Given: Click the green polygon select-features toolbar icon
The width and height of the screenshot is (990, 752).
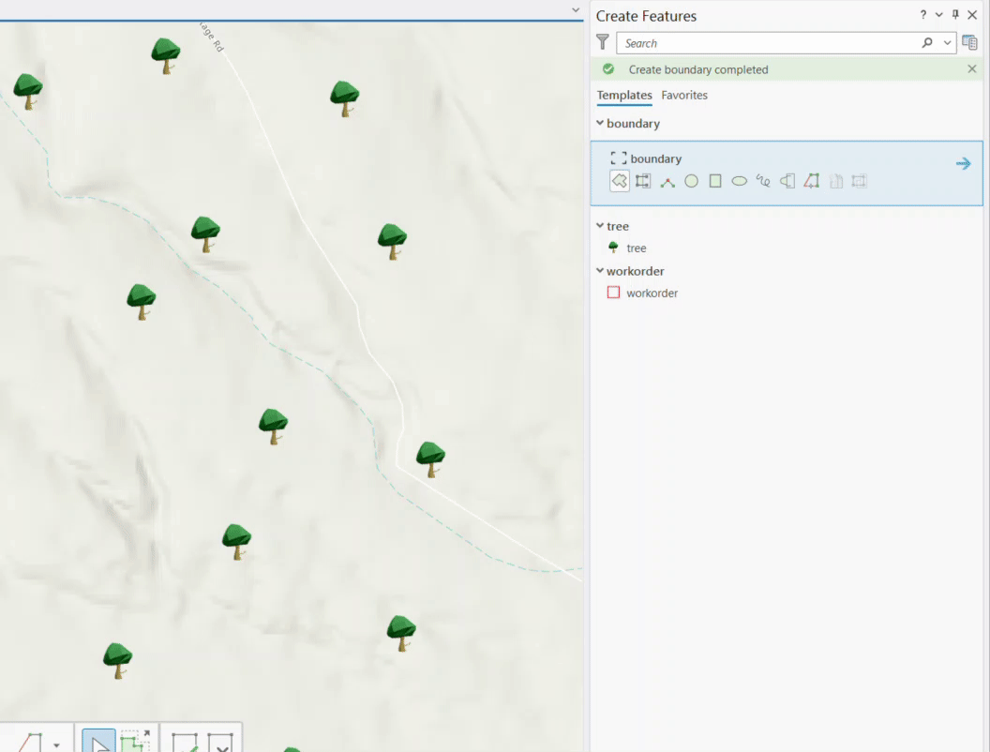Looking at the screenshot, I should pos(134,740).
